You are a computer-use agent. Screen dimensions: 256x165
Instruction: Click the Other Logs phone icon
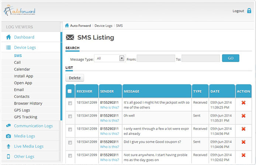[x=8, y=157]
